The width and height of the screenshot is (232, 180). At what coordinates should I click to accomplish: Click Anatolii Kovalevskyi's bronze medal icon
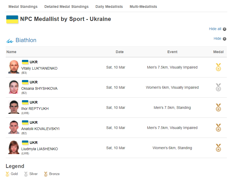[218, 128]
